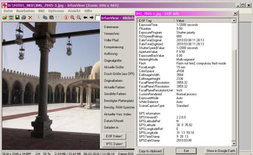The image size is (253, 155).
Task: Go to previous image arrow
Action: coord(85,17)
